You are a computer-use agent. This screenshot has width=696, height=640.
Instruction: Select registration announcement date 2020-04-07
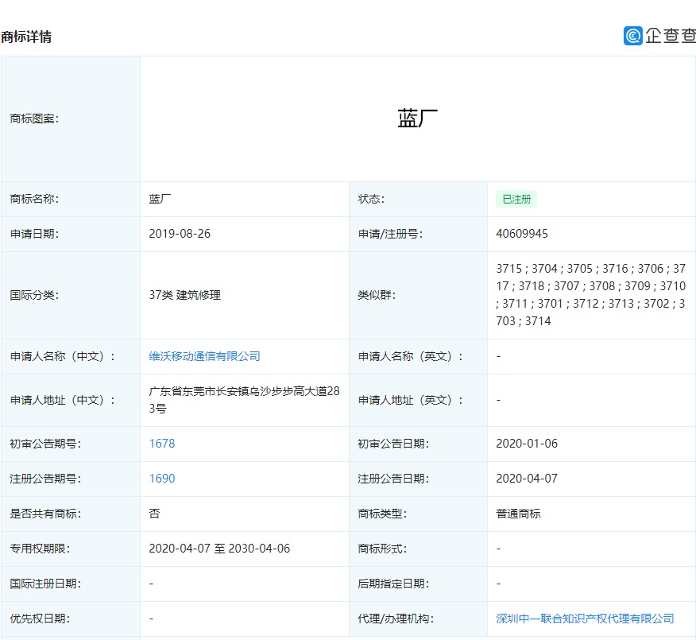click(527, 479)
